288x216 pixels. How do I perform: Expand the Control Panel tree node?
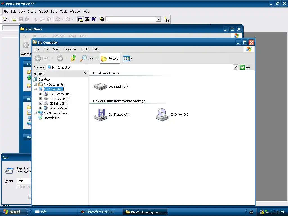pos(40,108)
